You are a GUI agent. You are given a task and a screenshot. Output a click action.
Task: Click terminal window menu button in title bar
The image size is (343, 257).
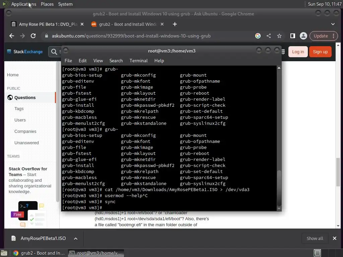click(66, 51)
